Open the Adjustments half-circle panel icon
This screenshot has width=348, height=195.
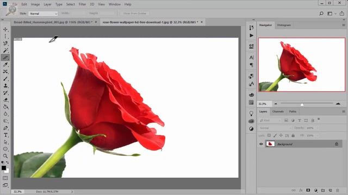(251, 129)
